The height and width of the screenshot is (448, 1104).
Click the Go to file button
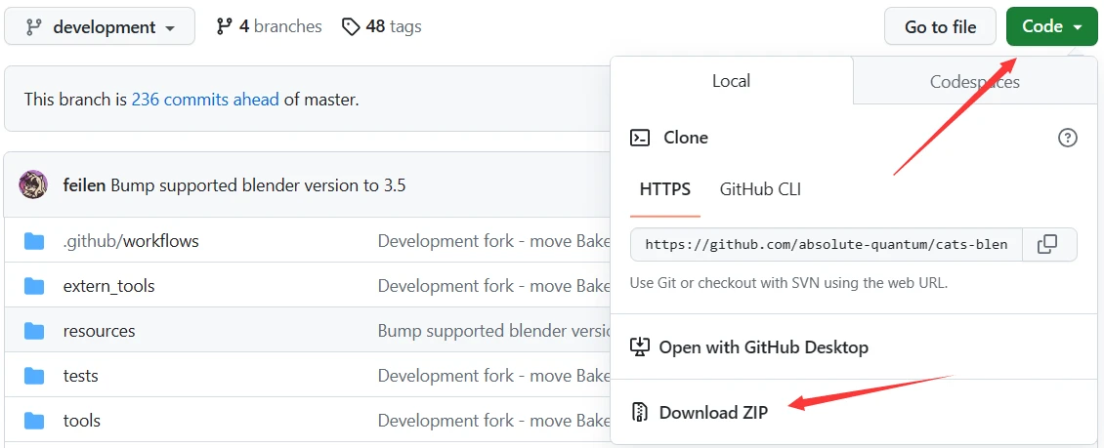(x=940, y=26)
